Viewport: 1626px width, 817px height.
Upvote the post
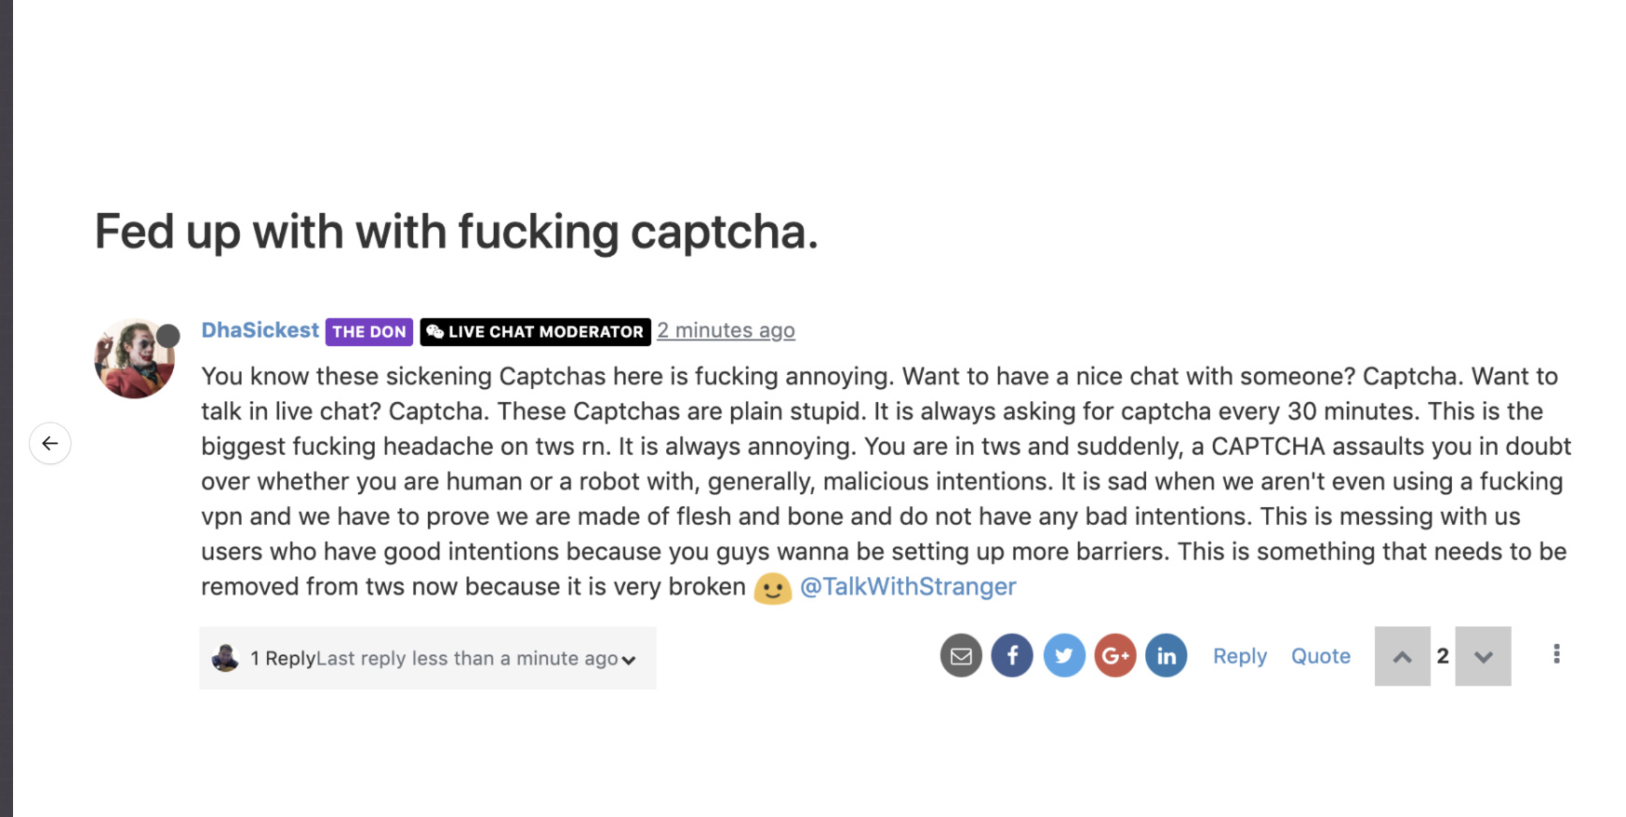tap(1402, 656)
